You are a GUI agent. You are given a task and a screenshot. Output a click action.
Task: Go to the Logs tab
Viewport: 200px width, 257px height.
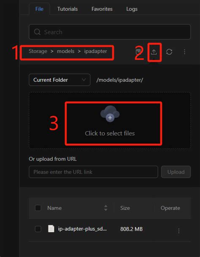click(132, 9)
